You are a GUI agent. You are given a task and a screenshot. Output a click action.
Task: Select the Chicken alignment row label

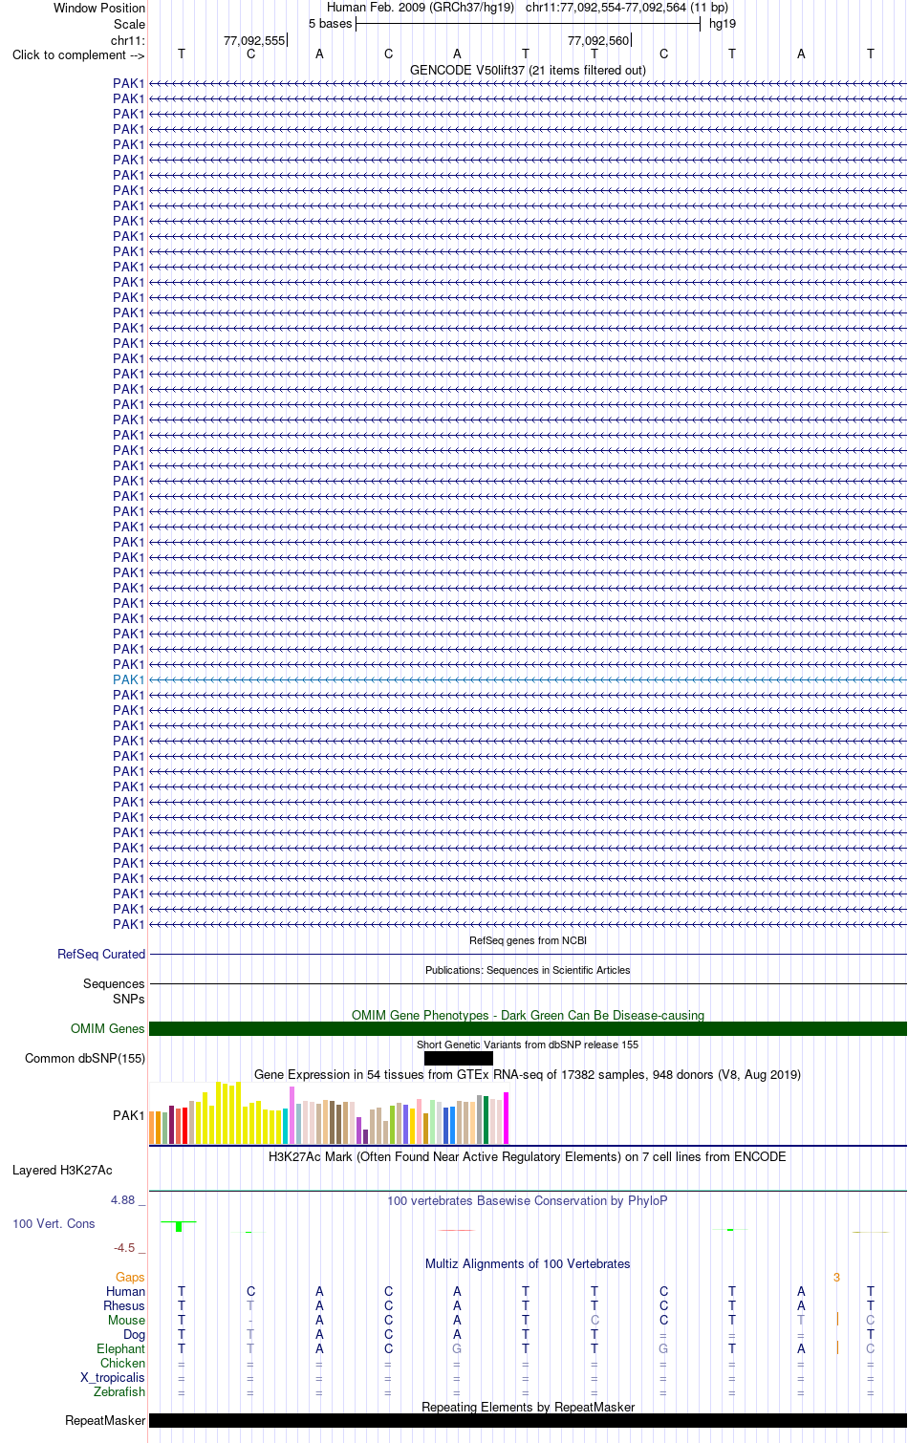click(x=123, y=1363)
